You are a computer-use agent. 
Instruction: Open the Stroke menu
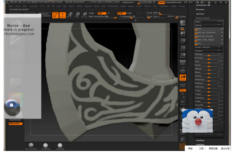(139, 6)
